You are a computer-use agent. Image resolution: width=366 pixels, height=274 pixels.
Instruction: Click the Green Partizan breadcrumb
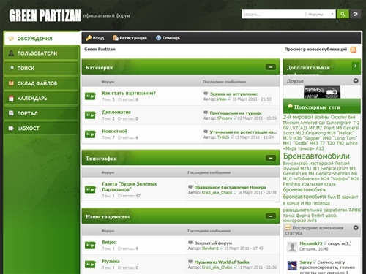tap(100, 50)
